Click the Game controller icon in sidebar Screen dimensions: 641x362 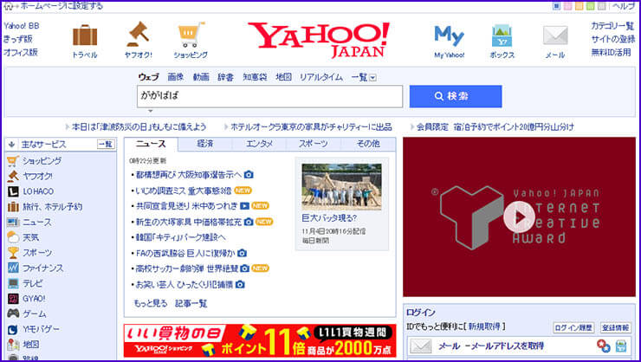tap(13, 314)
